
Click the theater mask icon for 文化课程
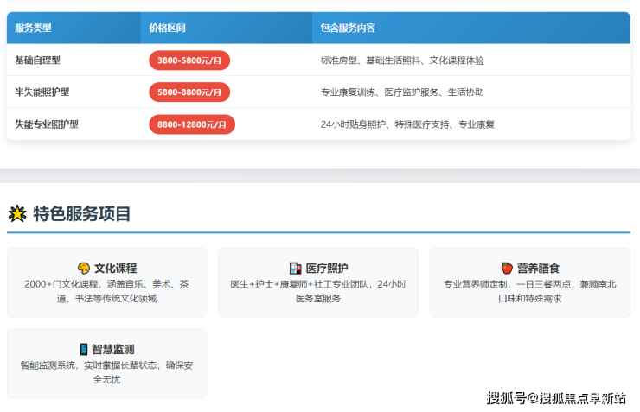click(84, 269)
